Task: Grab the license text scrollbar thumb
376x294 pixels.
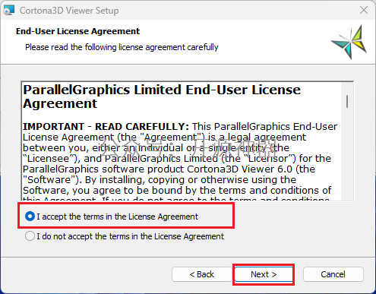Action: pyautogui.click(x=347, y=101)
